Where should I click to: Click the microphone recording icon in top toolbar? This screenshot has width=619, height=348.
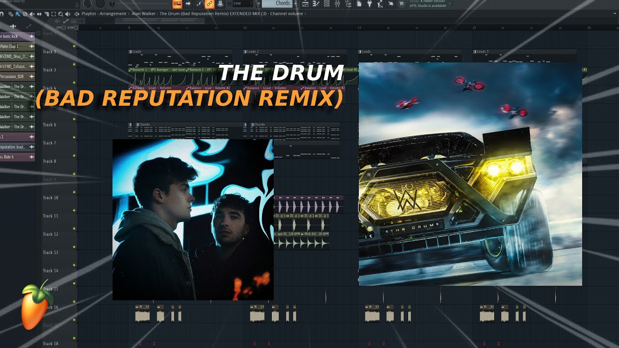pyautogui.click(x=380, y=4)
